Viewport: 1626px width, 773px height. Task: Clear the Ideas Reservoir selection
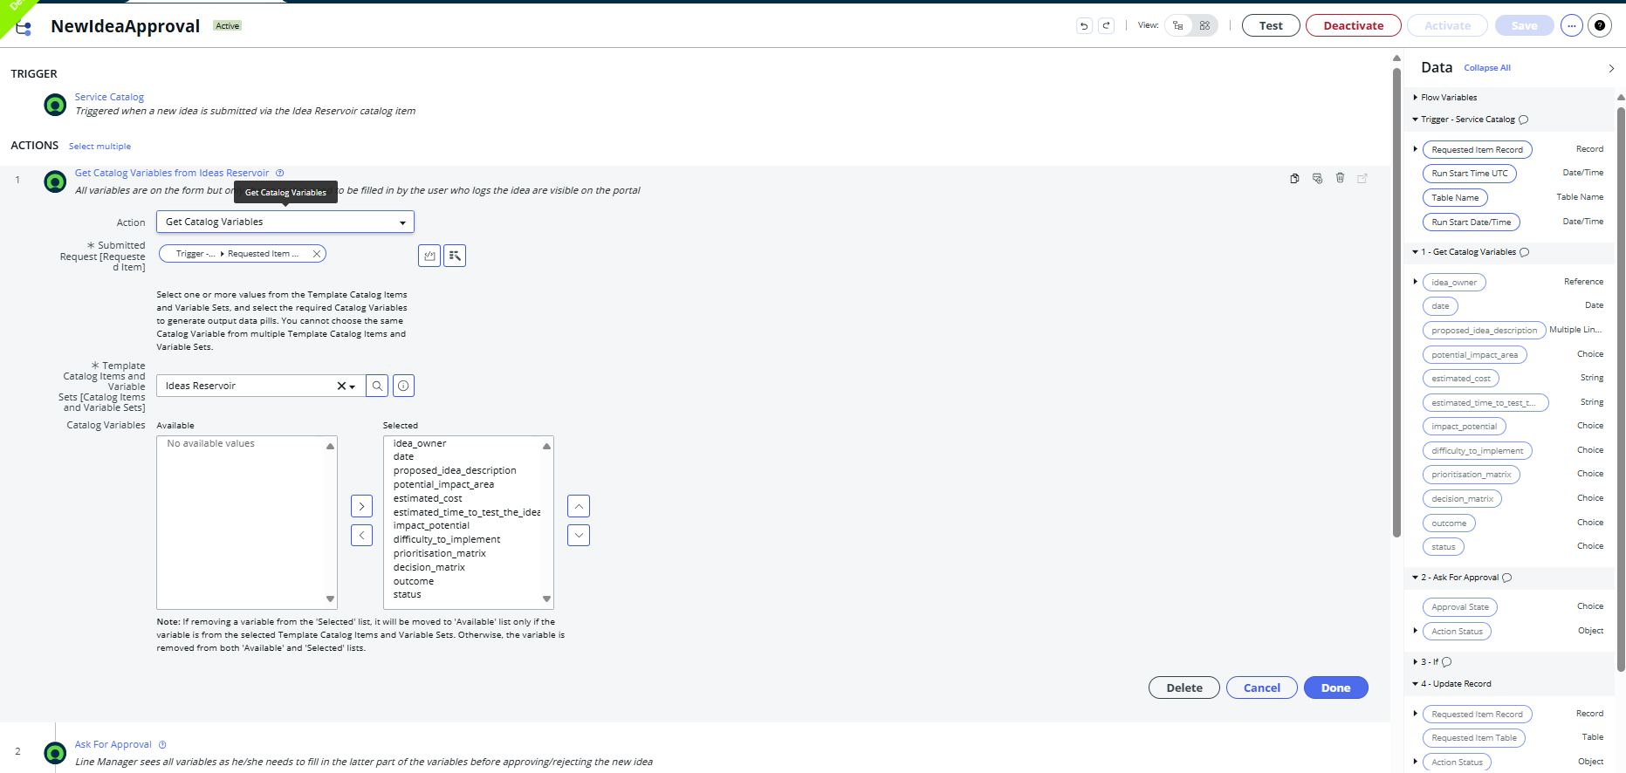point(341,386)
